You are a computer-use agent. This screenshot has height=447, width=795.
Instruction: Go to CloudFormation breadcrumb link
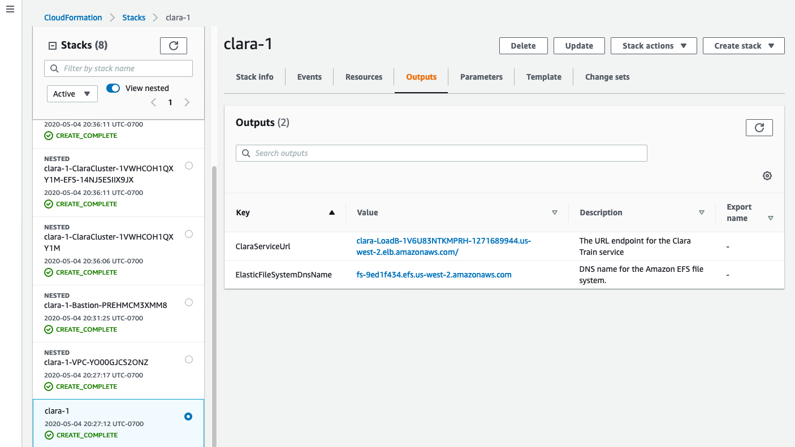point(73,18)
